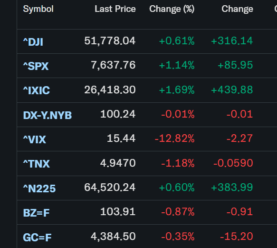Sort by the Symbol column header

click(38, 9)
